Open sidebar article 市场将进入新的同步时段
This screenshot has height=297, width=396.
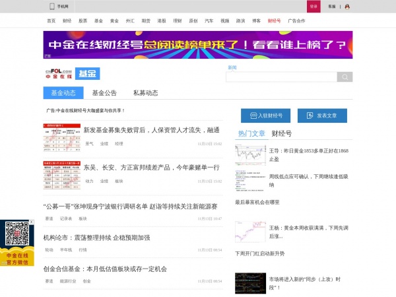(305, 283)
